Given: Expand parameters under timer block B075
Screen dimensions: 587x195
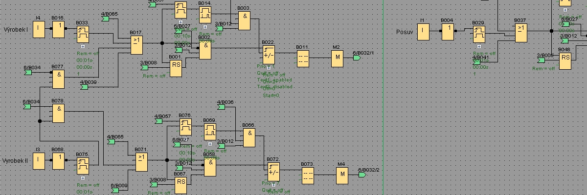Looking at the screenshot, I should pos(83,178).
